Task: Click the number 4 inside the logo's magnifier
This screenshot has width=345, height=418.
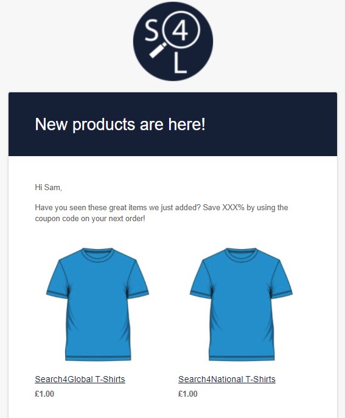Action: point(180,31)
